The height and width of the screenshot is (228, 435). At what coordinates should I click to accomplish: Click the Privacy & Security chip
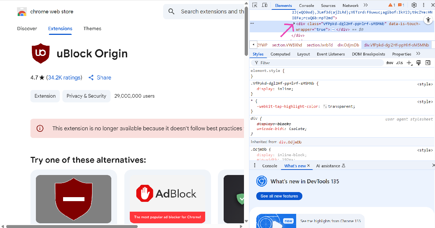point(86,96)
